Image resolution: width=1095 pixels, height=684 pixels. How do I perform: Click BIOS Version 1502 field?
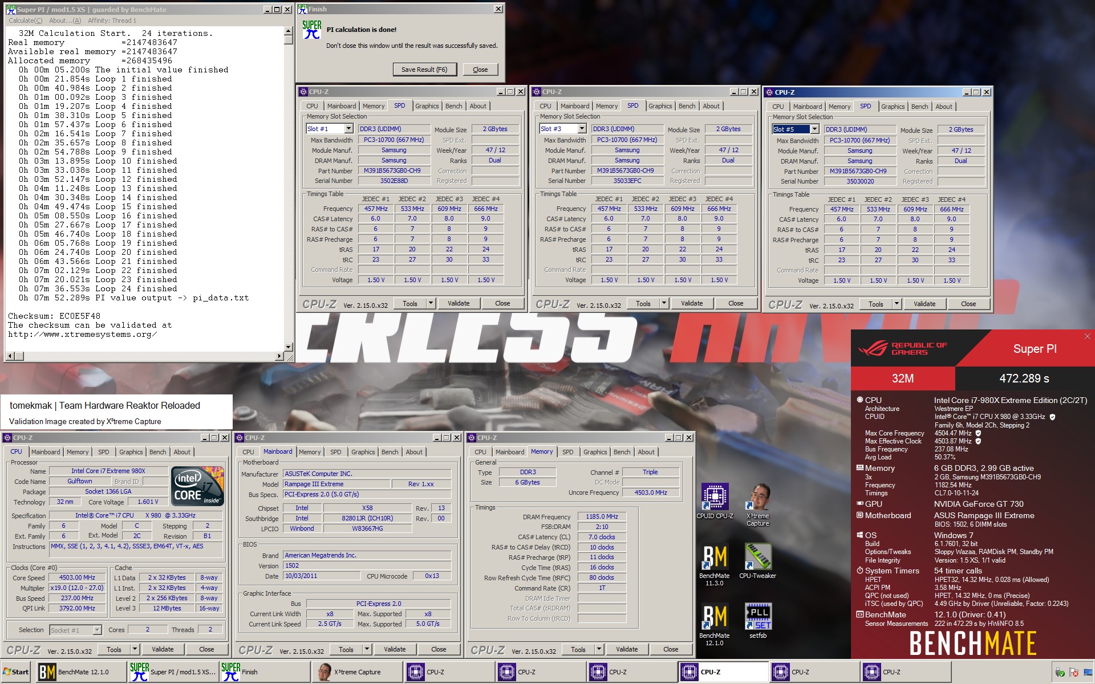click(x=367, y=565)
